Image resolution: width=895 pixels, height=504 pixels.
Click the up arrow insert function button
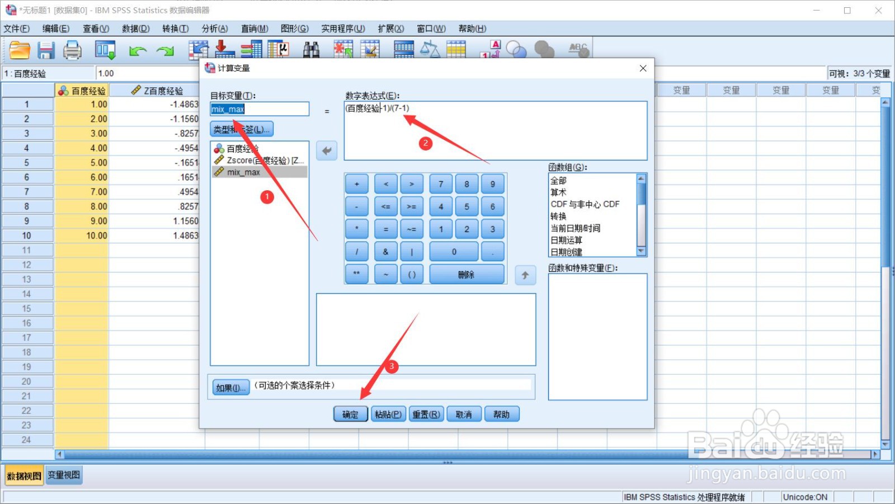click(x=525, y=275)
